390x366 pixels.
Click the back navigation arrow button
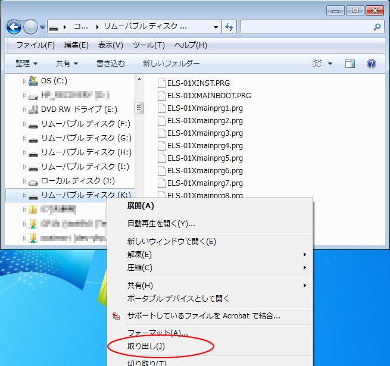(x=14, y=27)
